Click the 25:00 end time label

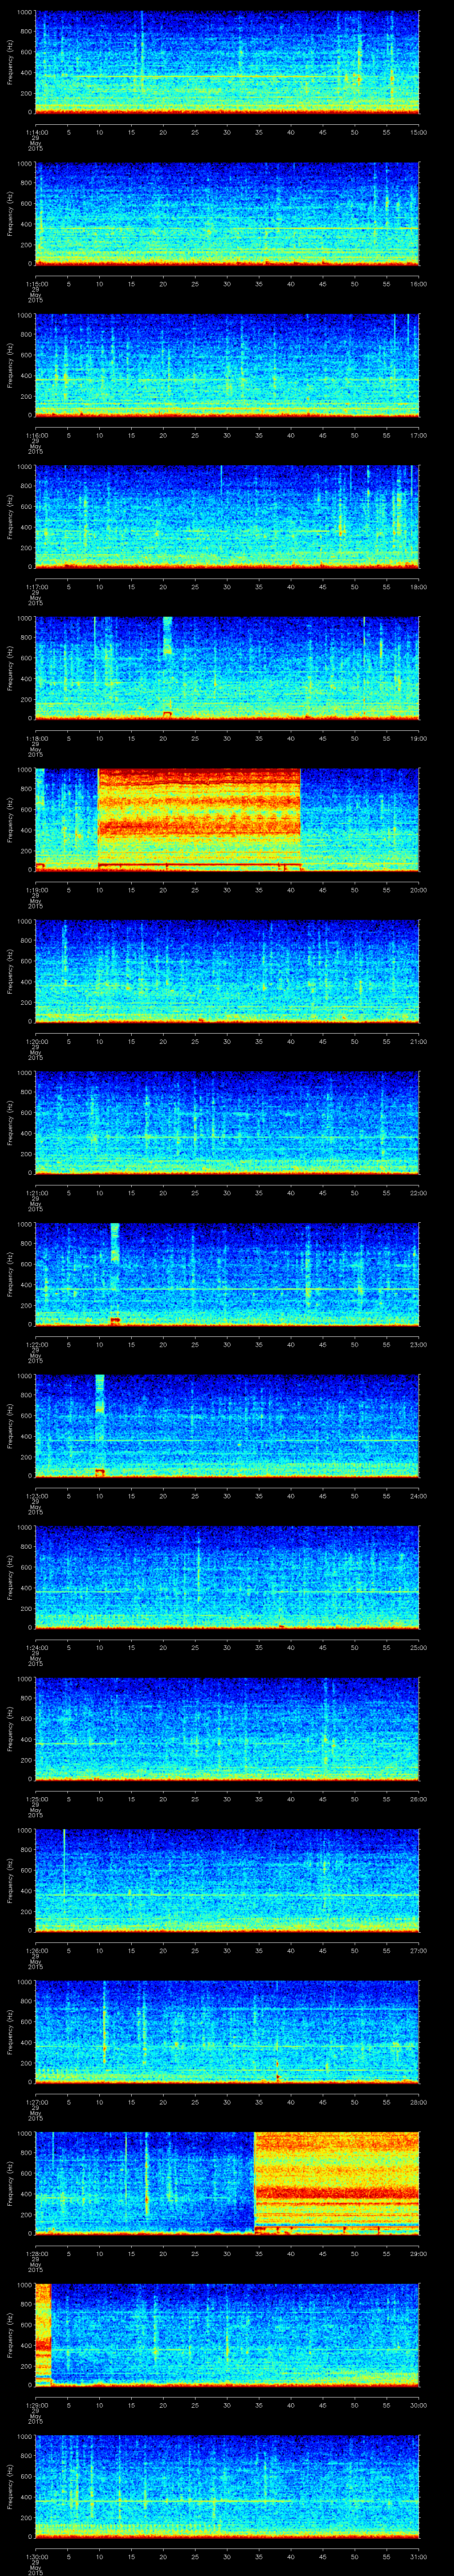click(x=419, y=1647)
